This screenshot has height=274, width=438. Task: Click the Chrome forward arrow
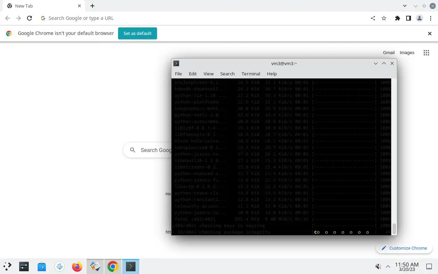(18, 18)
